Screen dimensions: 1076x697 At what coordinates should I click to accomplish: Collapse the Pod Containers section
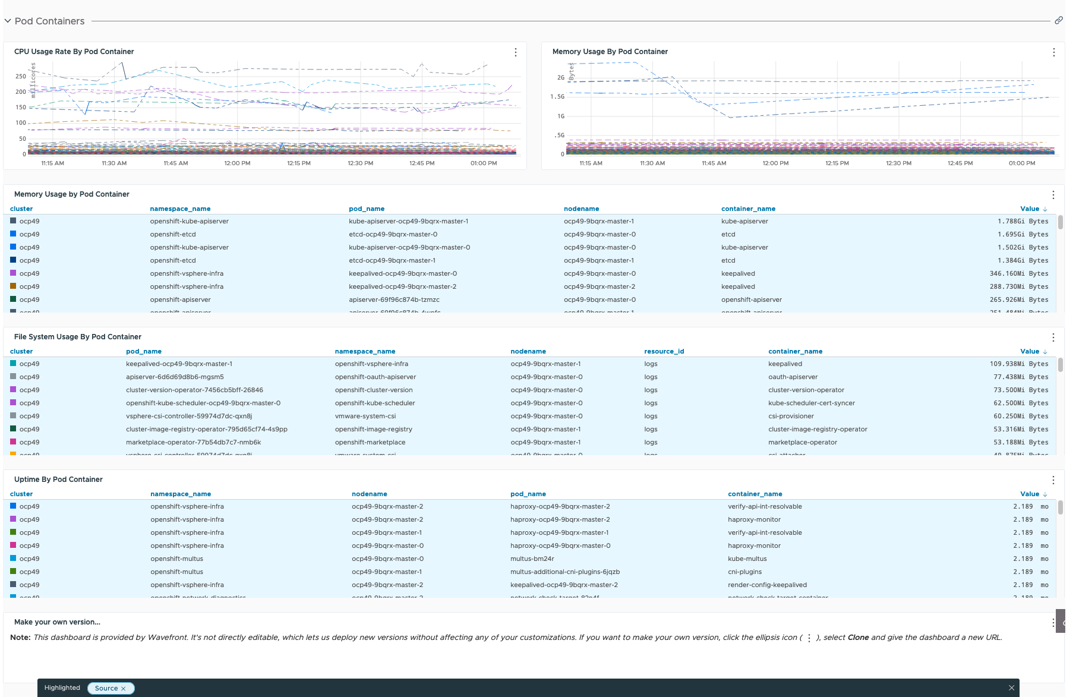click(x=8, y=21)
